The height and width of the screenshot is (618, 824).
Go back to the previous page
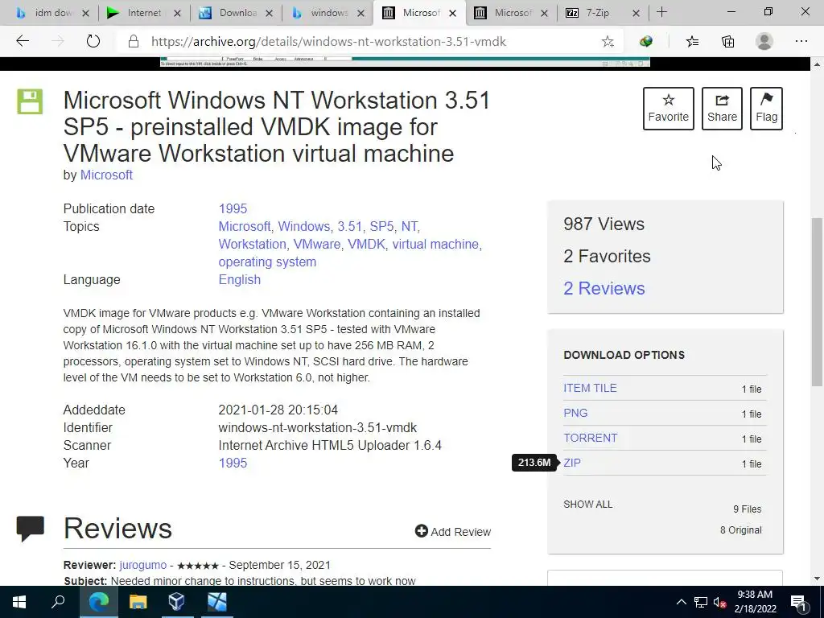coord(22,42)
